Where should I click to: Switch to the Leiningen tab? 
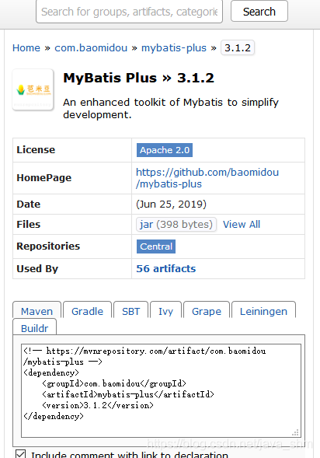point(264,311)
